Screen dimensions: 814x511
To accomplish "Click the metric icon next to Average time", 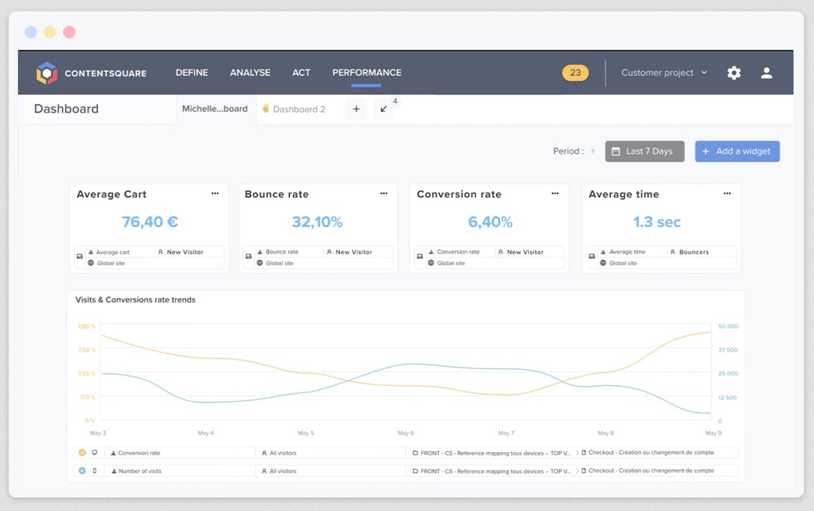I will click(603, 251).
